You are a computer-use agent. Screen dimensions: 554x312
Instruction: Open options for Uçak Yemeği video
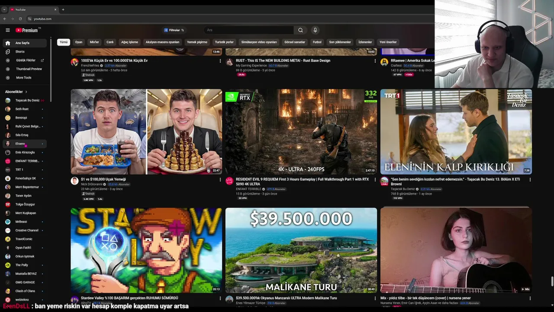pyautogui.click(x=220, y=179)
